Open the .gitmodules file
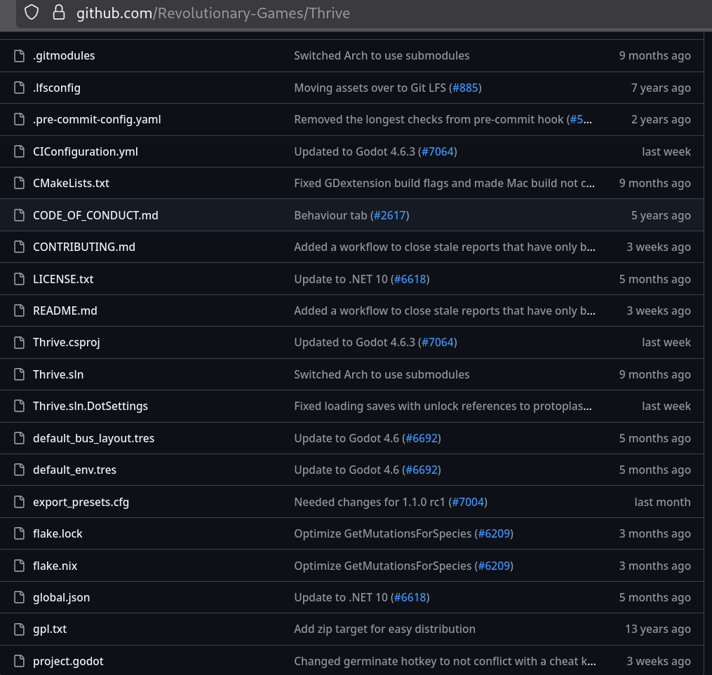712x675 pixels. pyautogui.click(x=64, y=56)
